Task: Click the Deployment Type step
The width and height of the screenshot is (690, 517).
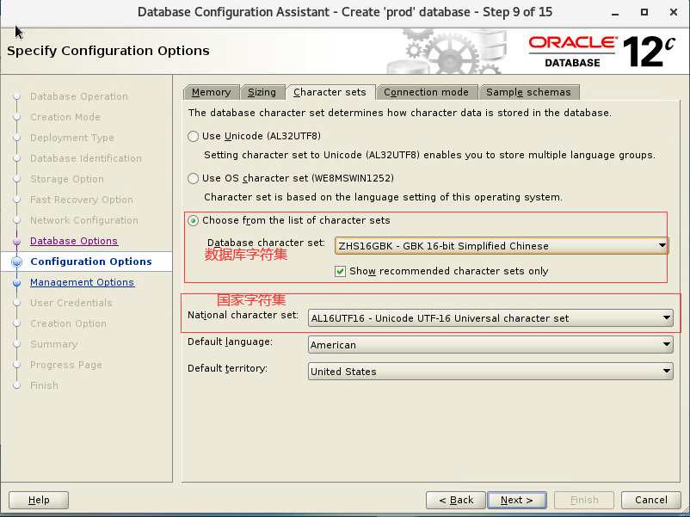Action: coord(72,138)
